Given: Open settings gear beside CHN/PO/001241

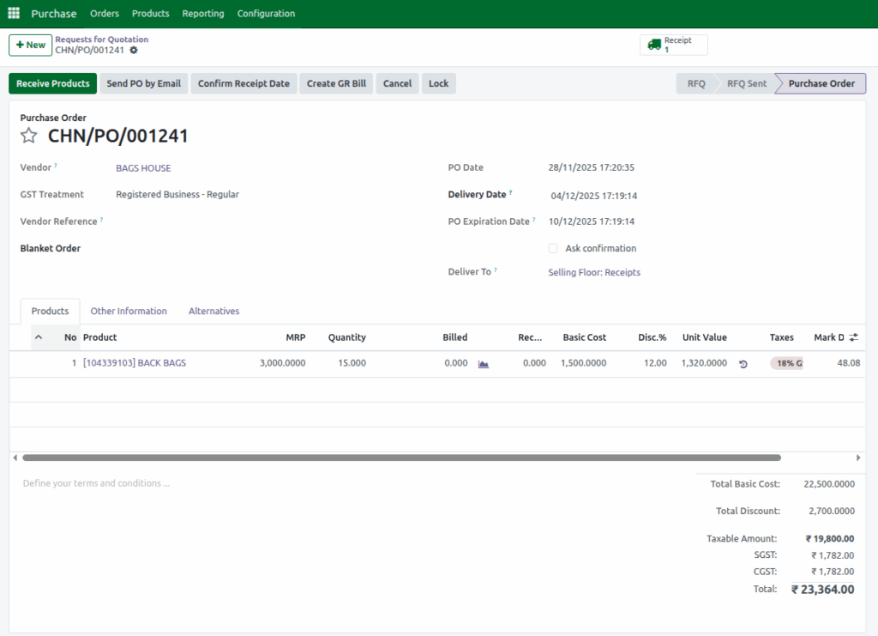Looking at the screenshot, I should [x=134, y=51].
